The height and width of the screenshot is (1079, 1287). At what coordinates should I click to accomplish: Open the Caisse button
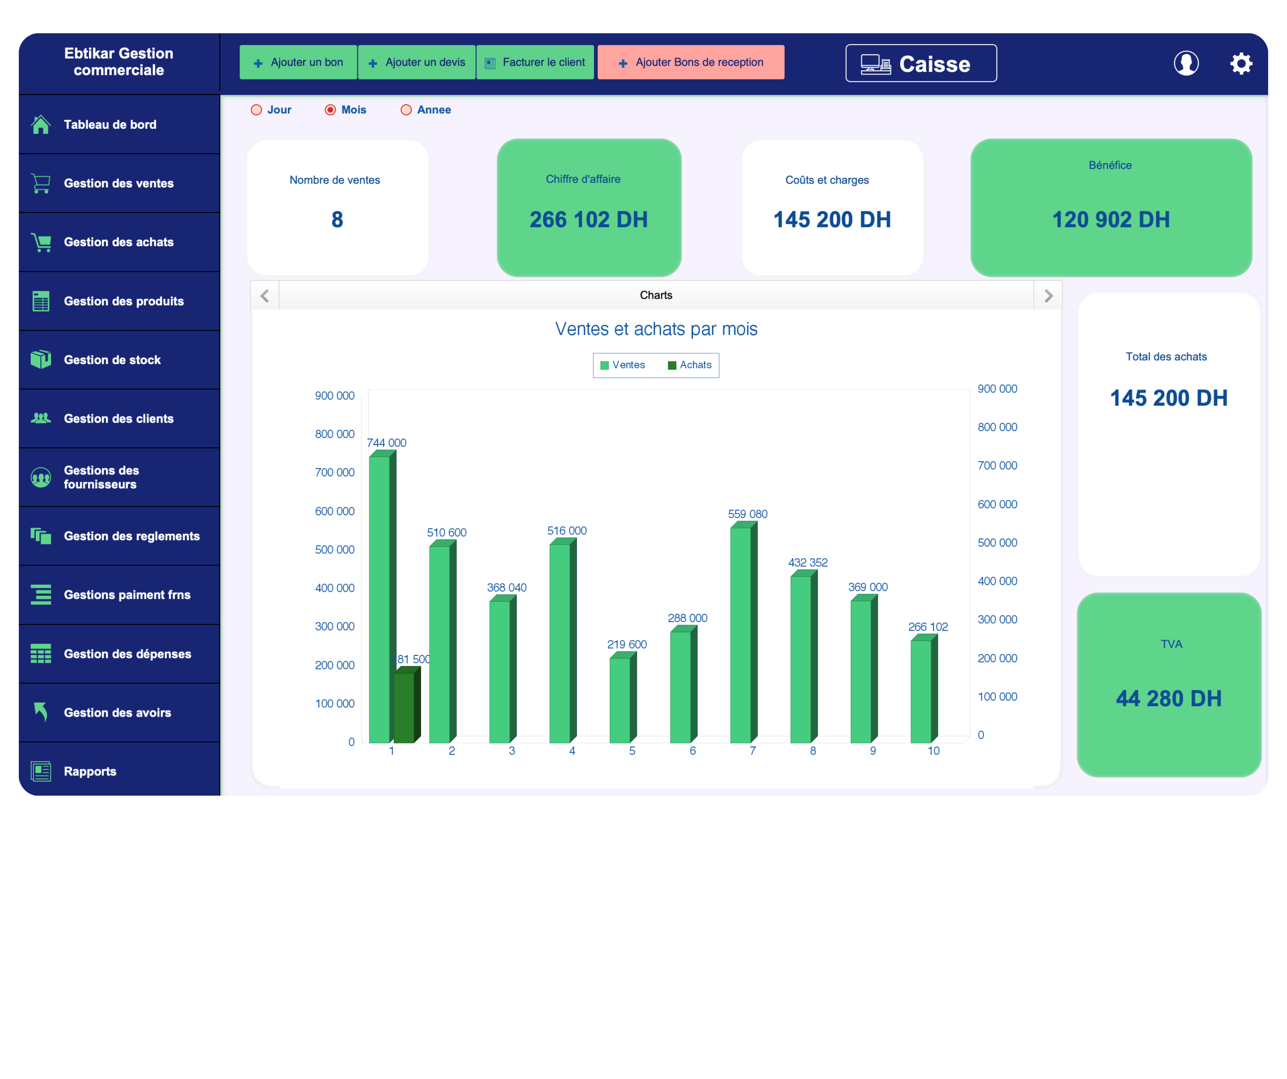point(921,63)
